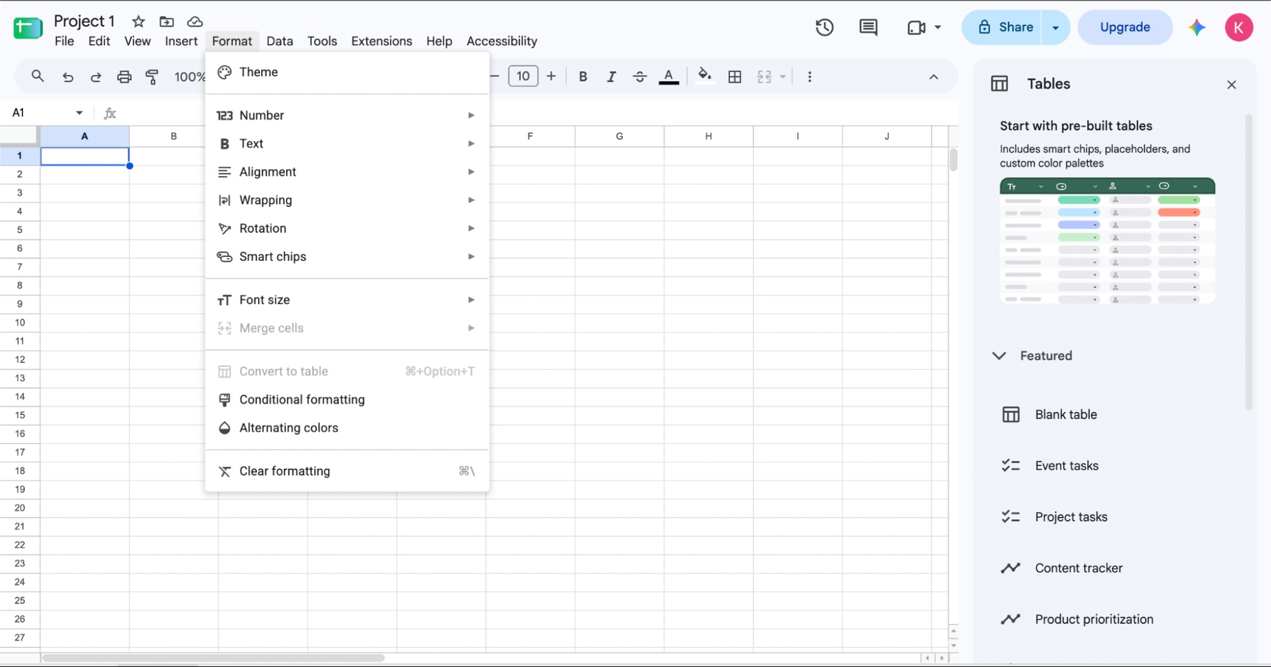The width and height of the screenshot is (1271, 667).
Task: Select Alternating colors menu item
Action: (x=347, y=428)
